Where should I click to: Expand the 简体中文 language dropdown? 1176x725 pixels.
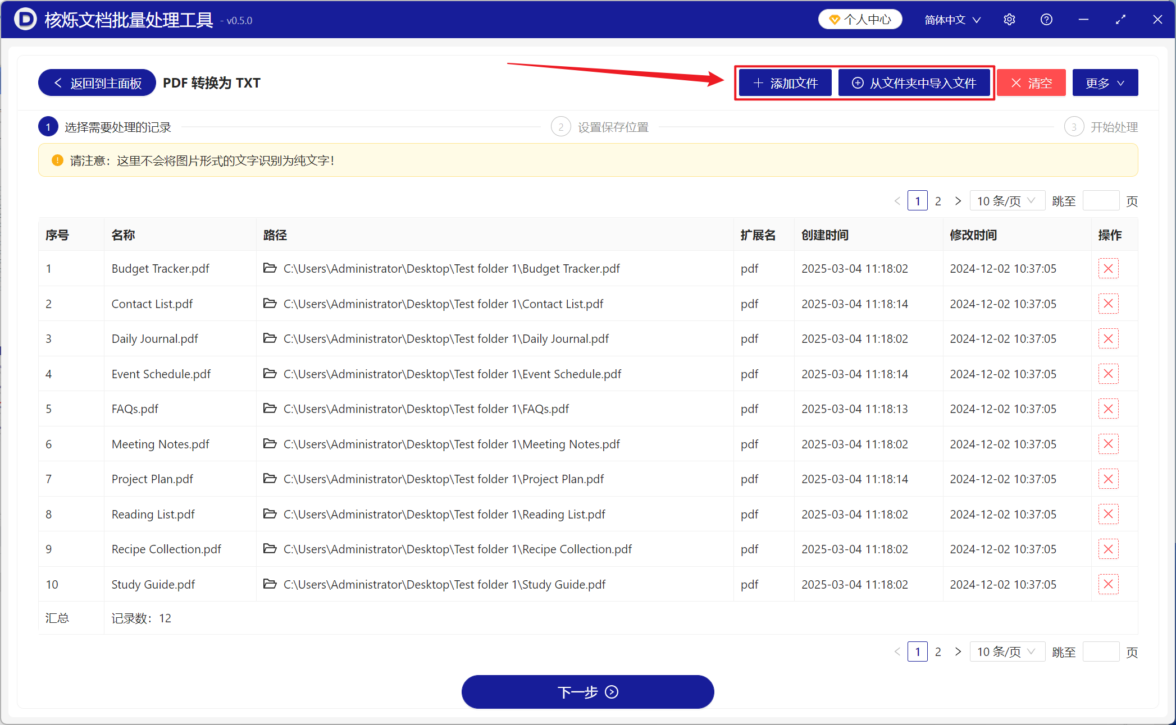pos(952,20)
